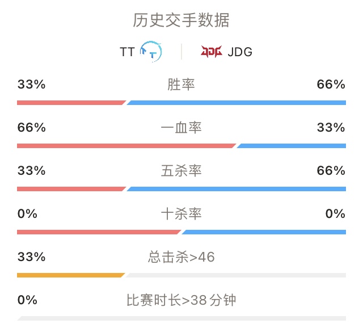Click blue JDG bar under 十杀率
The width and height of the screenshot is (363, 328).
(264, 232)
